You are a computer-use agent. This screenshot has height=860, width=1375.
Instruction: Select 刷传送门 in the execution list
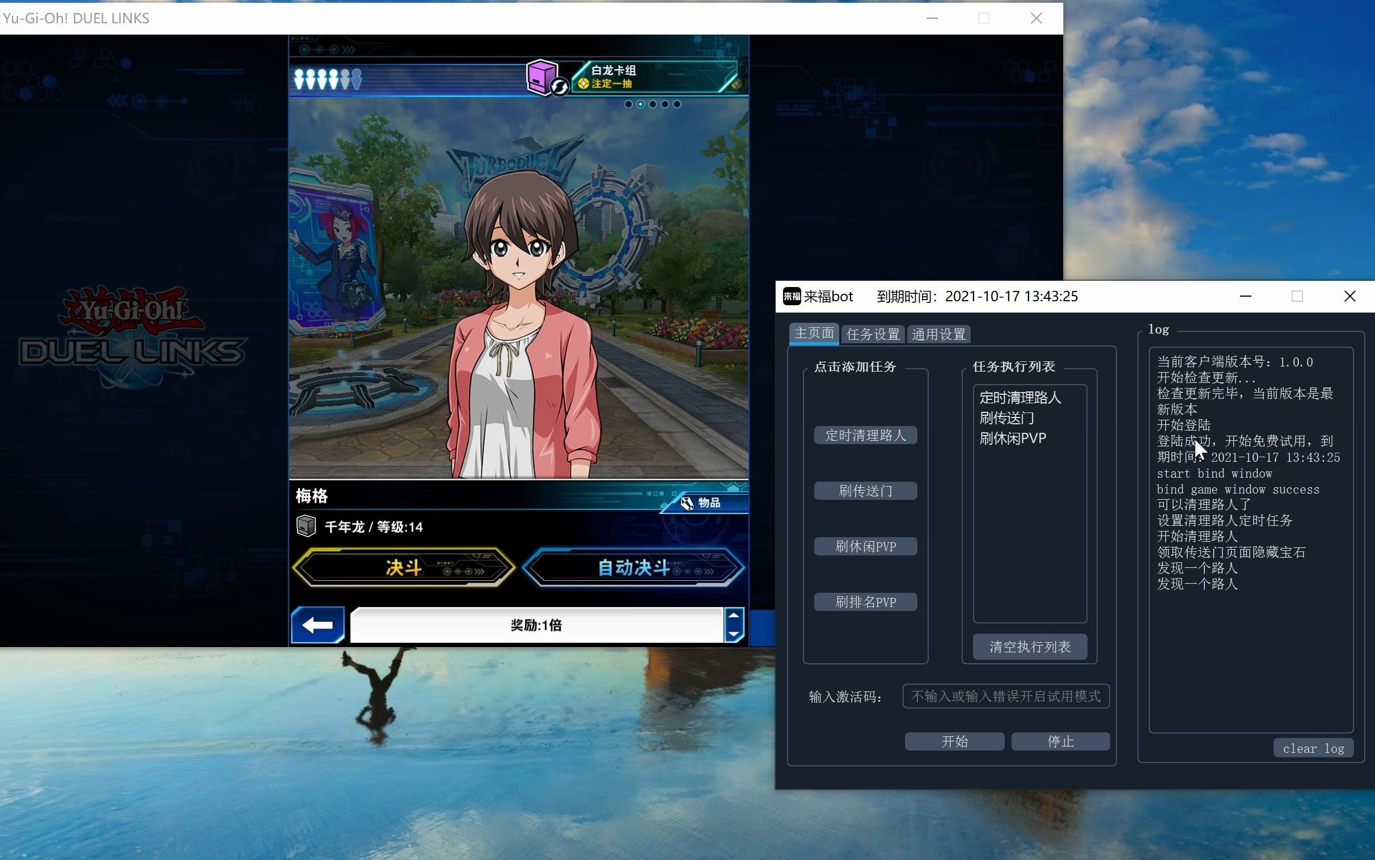[1006, 418]
